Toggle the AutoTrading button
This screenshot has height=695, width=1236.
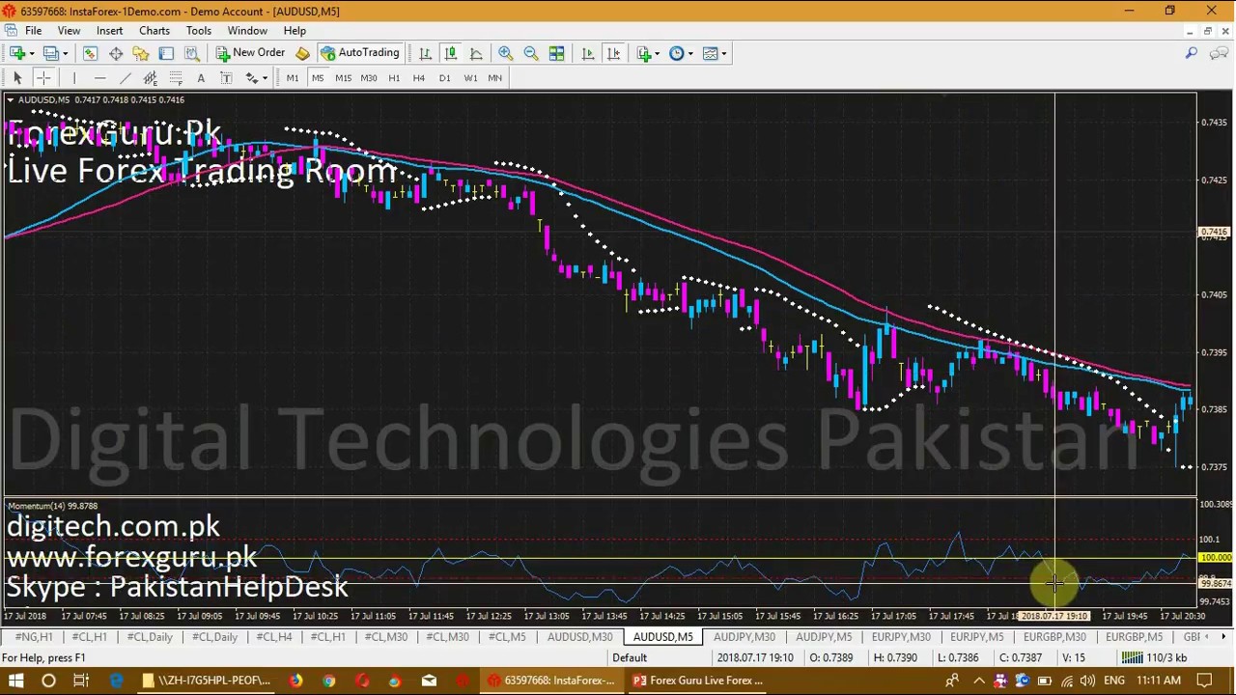pyautogui.click(x=360, y=53)
